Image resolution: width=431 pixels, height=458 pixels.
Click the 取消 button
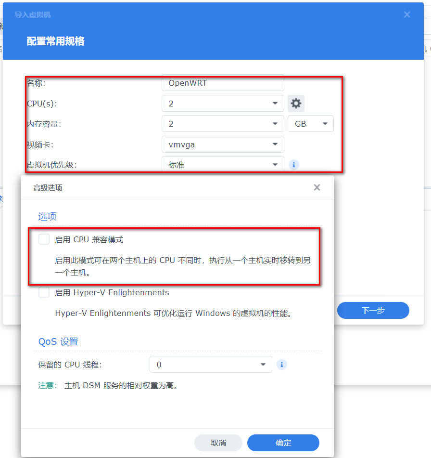(x=218, y=443)
